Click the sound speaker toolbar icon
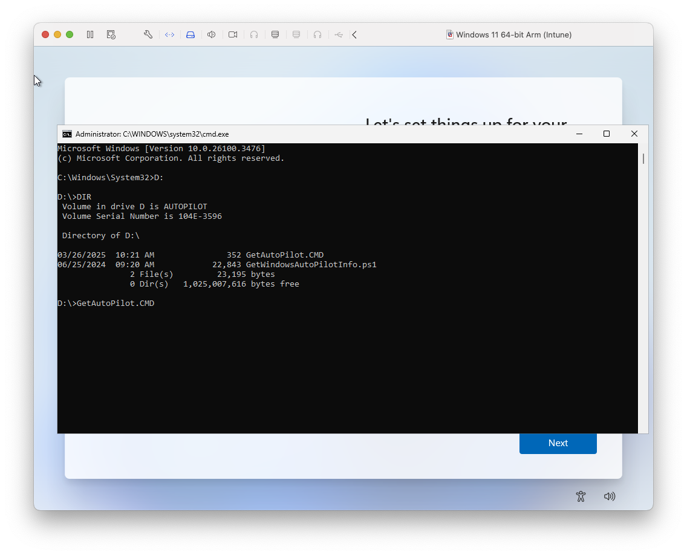The height and width of the screenshot is (555, 687). (x=212, y=34)
